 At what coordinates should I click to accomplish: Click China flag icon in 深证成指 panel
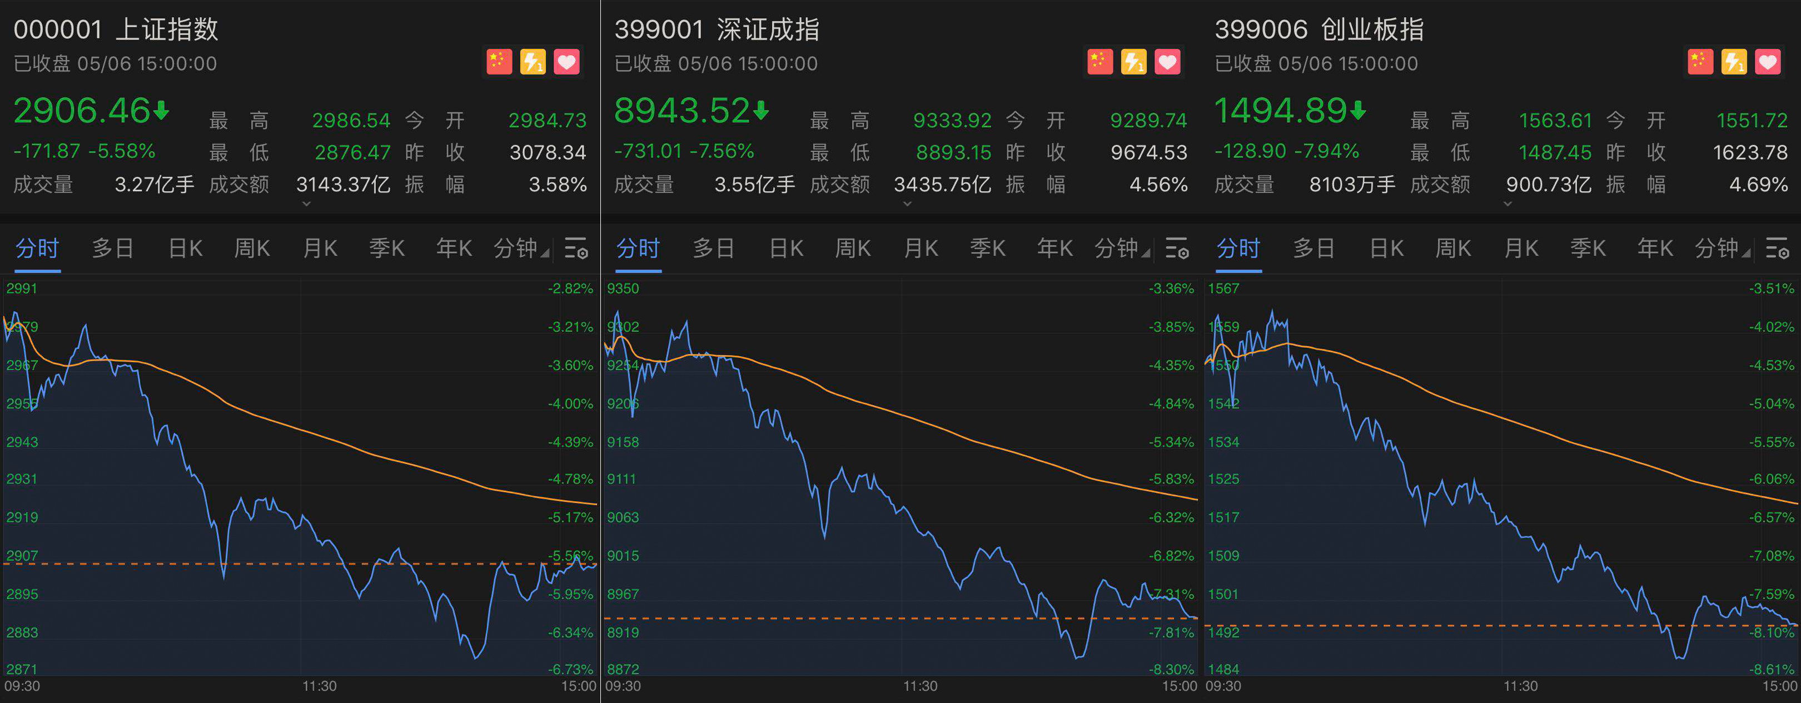coord(1099,62)
